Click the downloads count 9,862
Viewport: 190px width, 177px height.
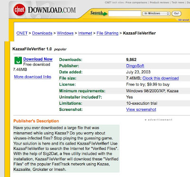click(x=131, y=59)
